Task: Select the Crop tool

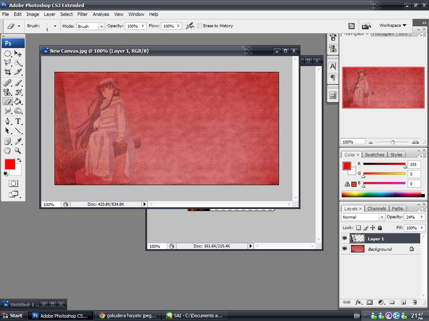Action: point(8,72)
